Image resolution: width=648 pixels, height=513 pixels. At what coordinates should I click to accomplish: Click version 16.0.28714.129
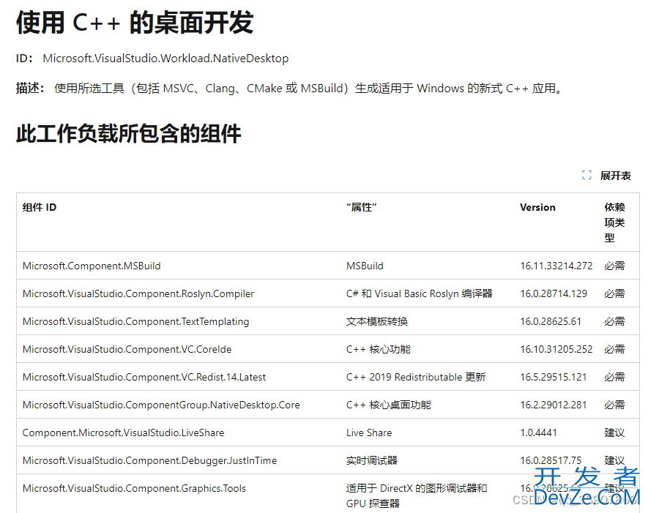pyautogui.click(x=554, y=293)
